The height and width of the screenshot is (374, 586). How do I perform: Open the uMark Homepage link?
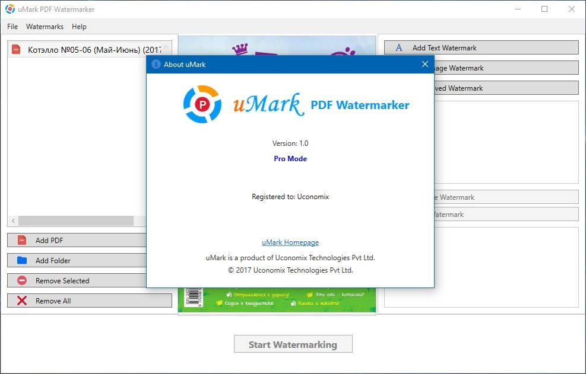point(290,242)
